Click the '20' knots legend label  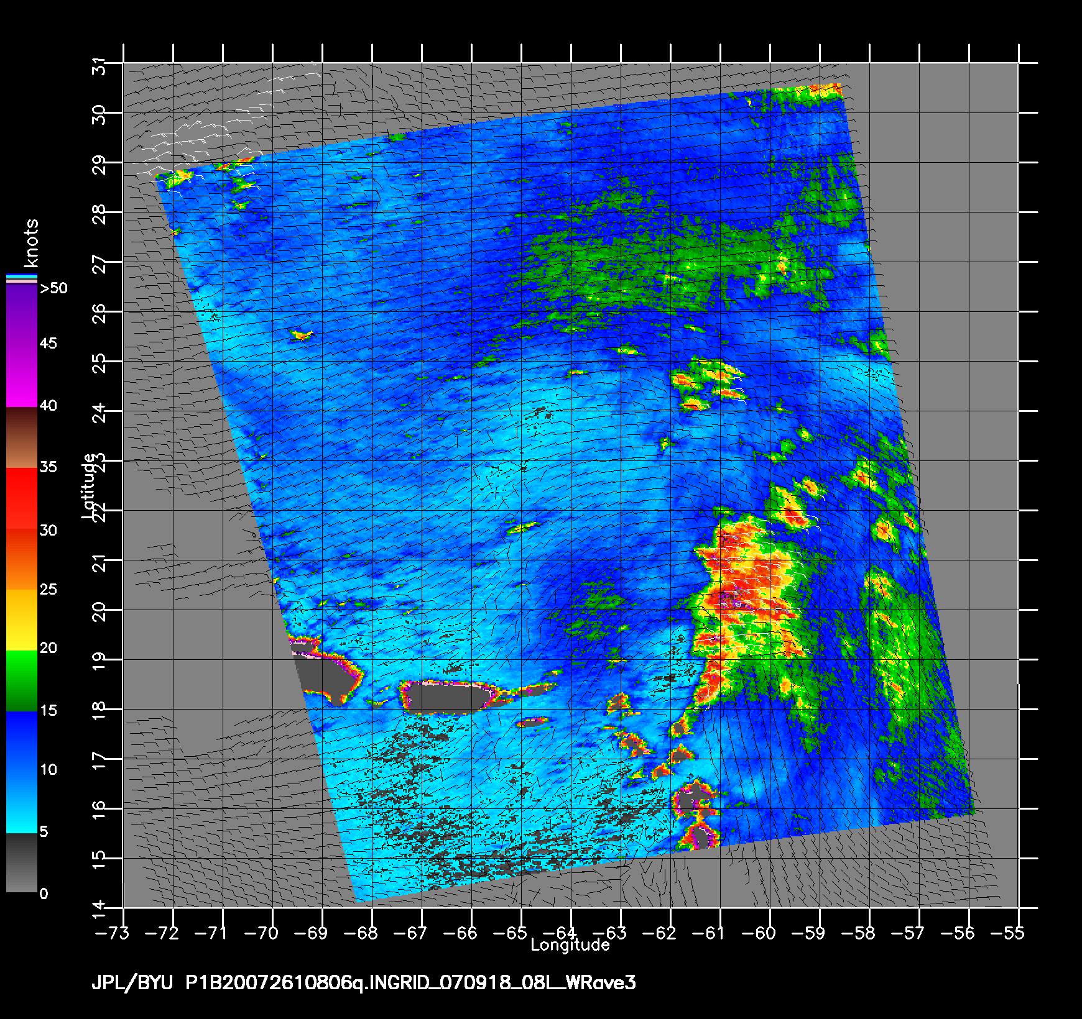(49, 648)
